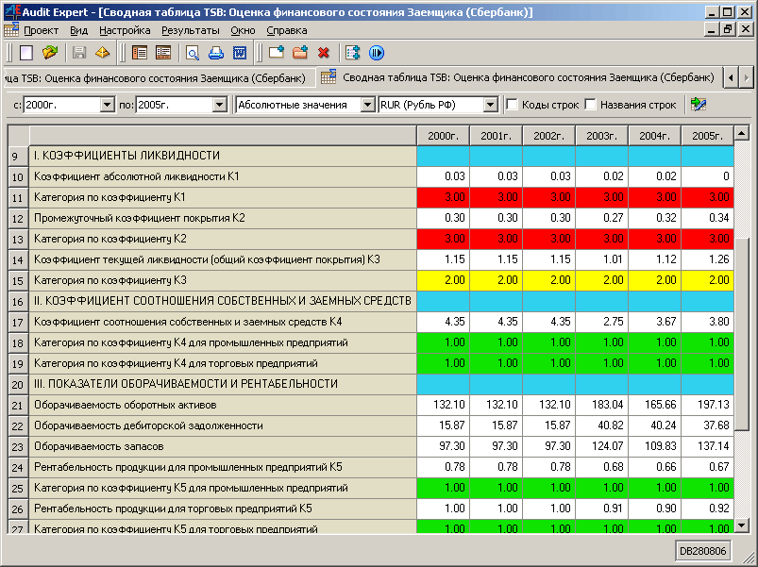758x567 pixels.
Task: Open the end year 2005г. dropdown
Action: [220, 105]
